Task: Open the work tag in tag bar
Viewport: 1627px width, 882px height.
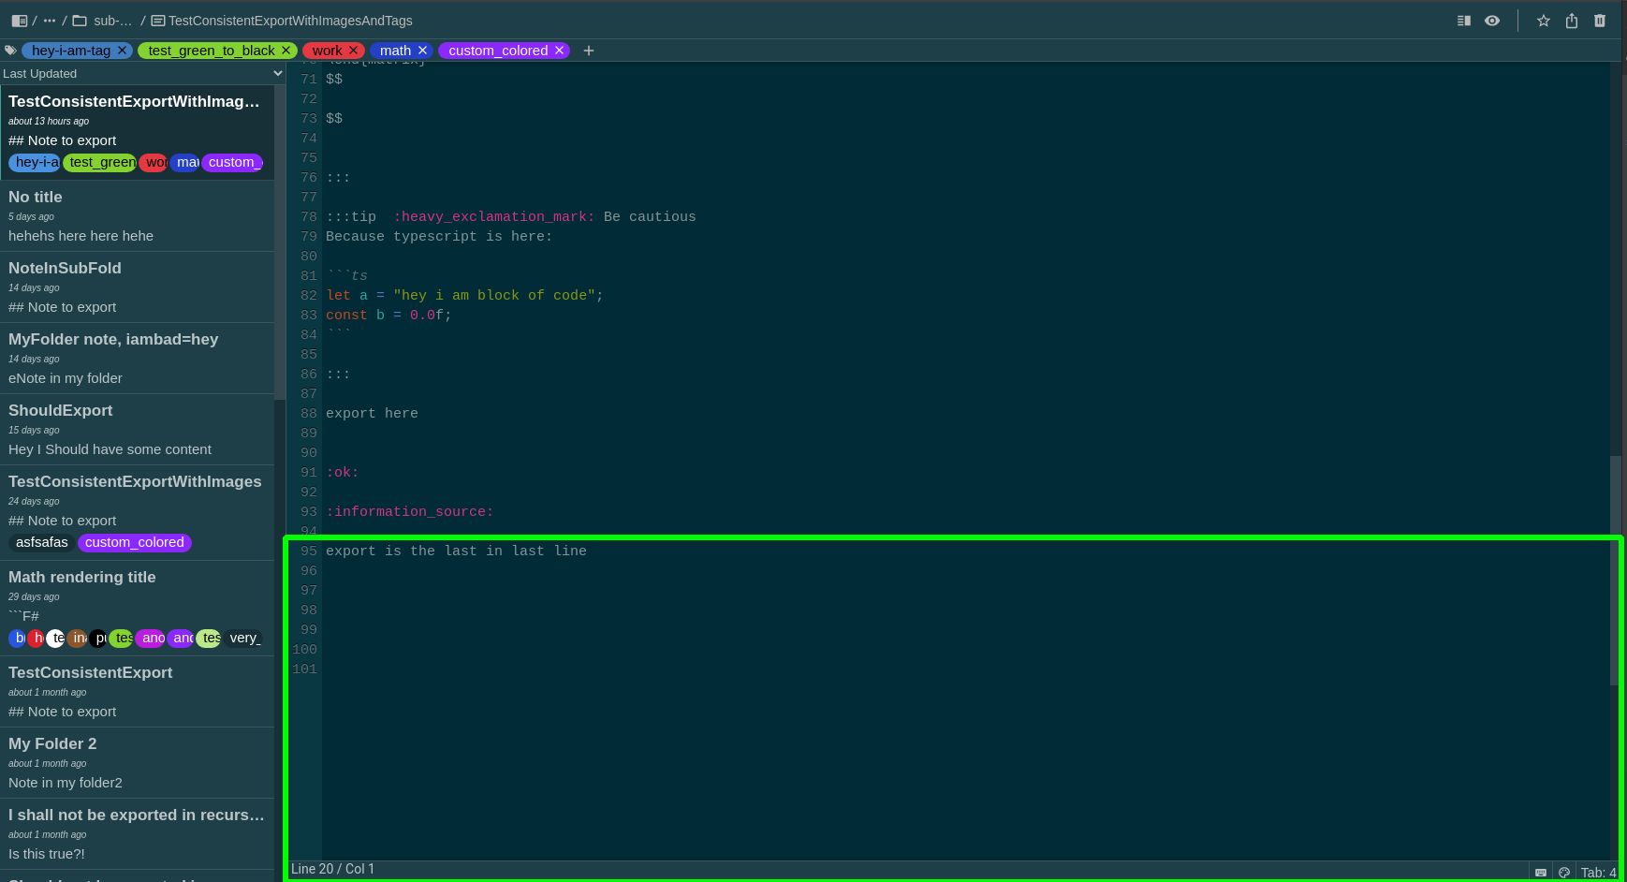Action: click(327, 51)
